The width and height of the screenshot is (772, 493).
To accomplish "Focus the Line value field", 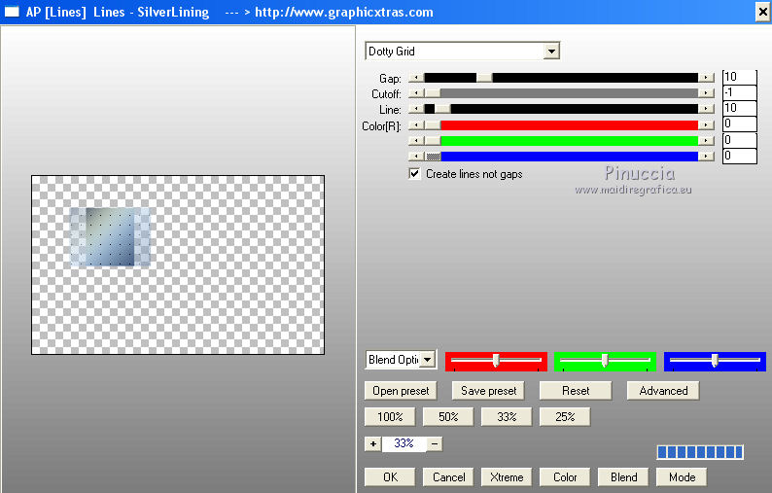I will [739, 108].
